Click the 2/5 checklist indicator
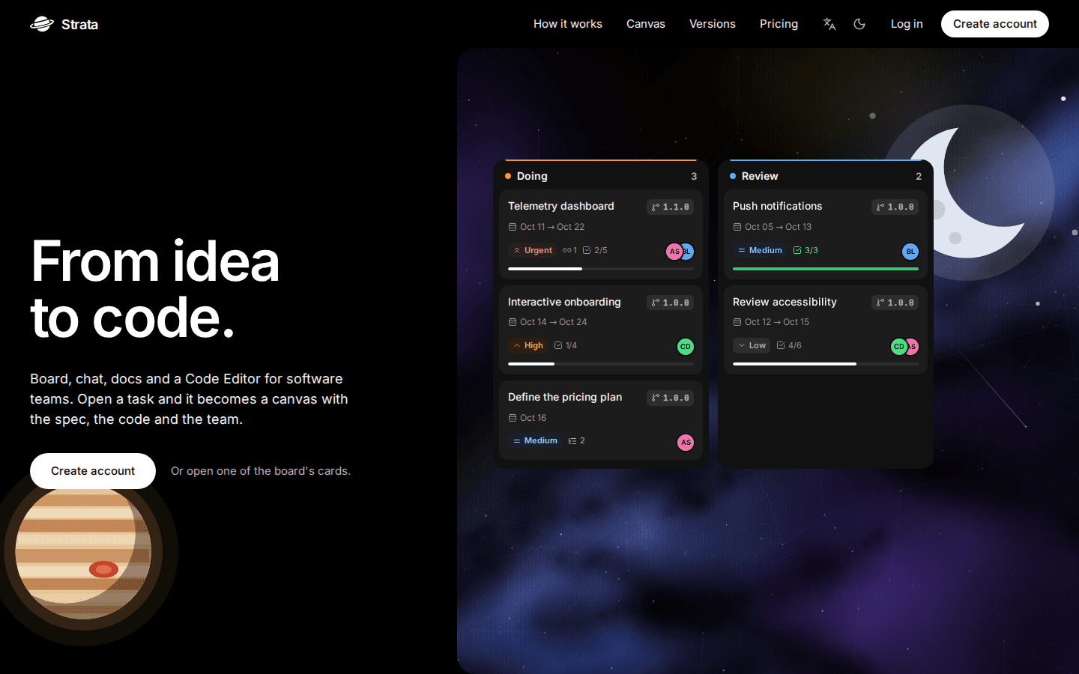Viewport: 1079px width, 674px height. click(595, 250)
